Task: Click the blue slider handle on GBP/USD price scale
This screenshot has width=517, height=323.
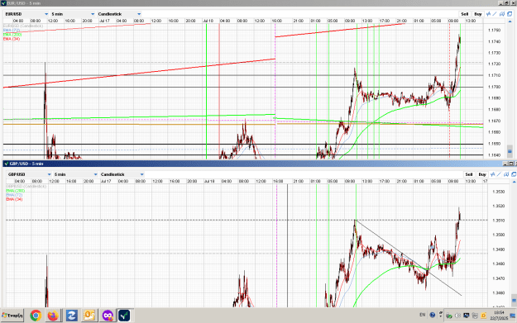Action: (x=514, y=300)
